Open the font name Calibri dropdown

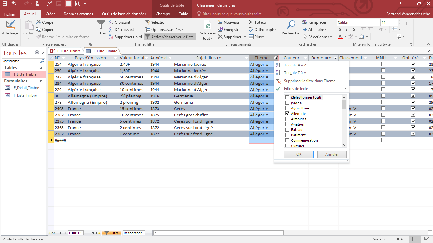[378, 22]
